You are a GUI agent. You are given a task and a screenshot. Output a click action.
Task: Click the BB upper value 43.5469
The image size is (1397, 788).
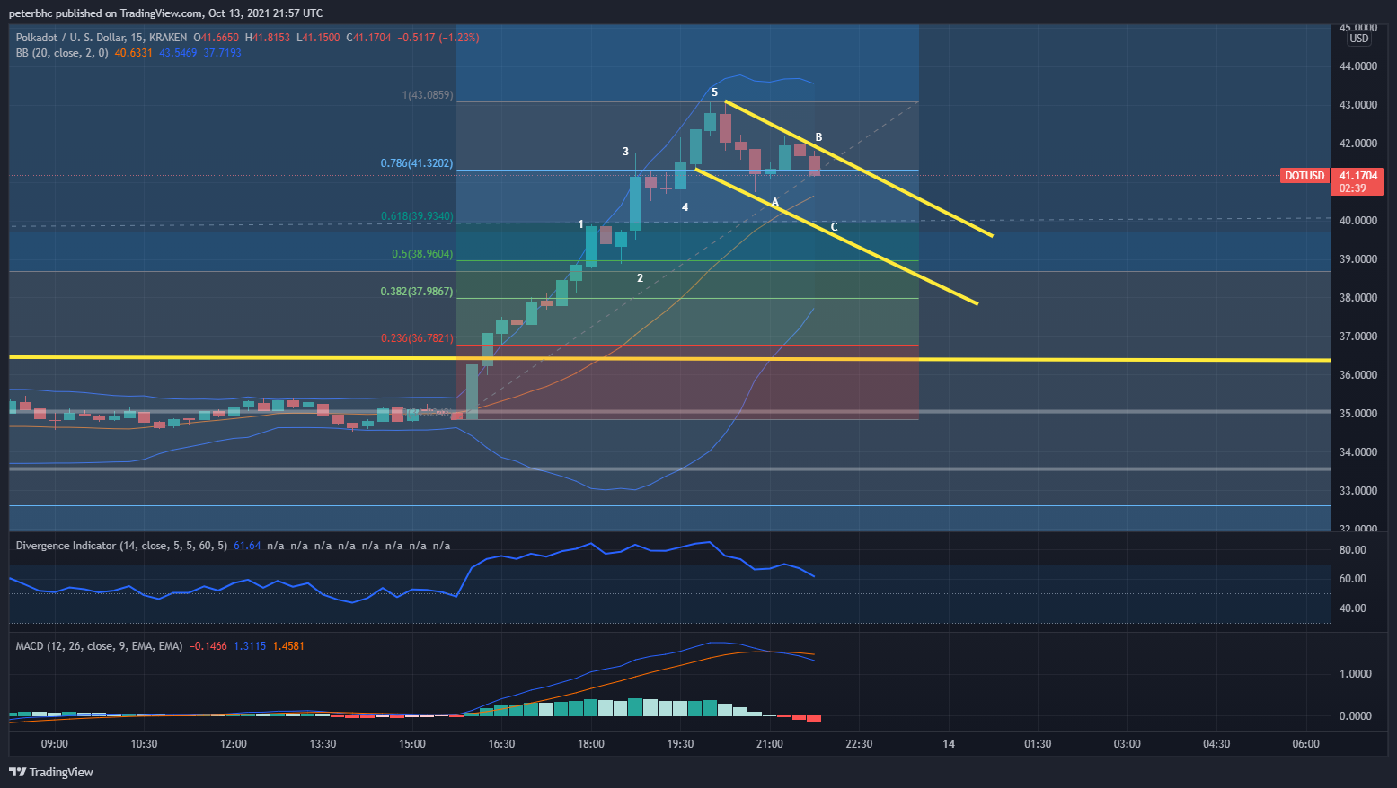click(178, 53)
